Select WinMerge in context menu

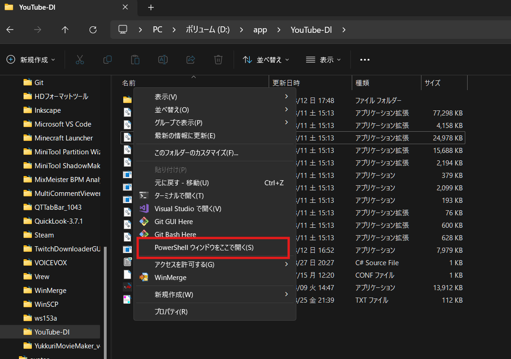[x=215, y=278]
